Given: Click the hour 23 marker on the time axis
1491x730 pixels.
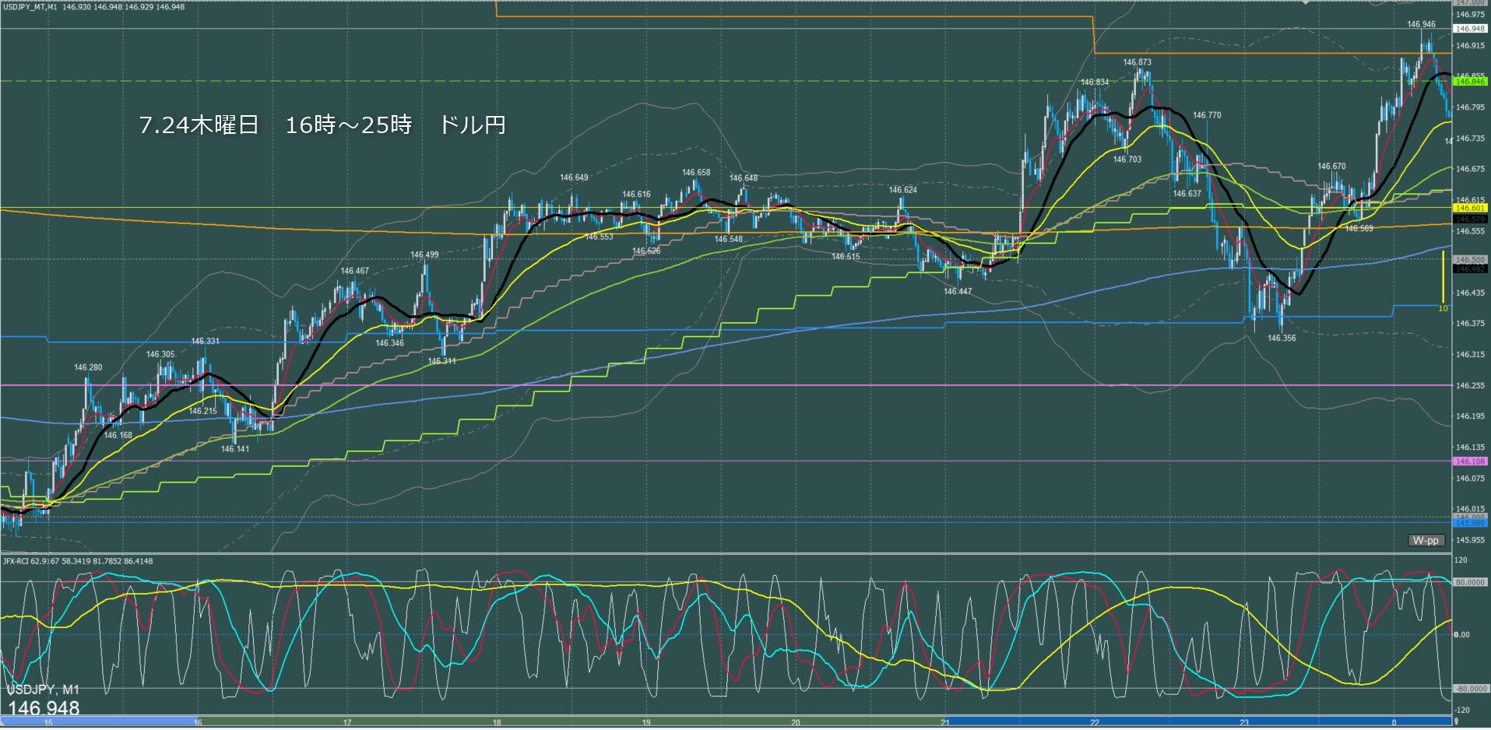Looking at the screenshot, I should tap(1244, 723).
